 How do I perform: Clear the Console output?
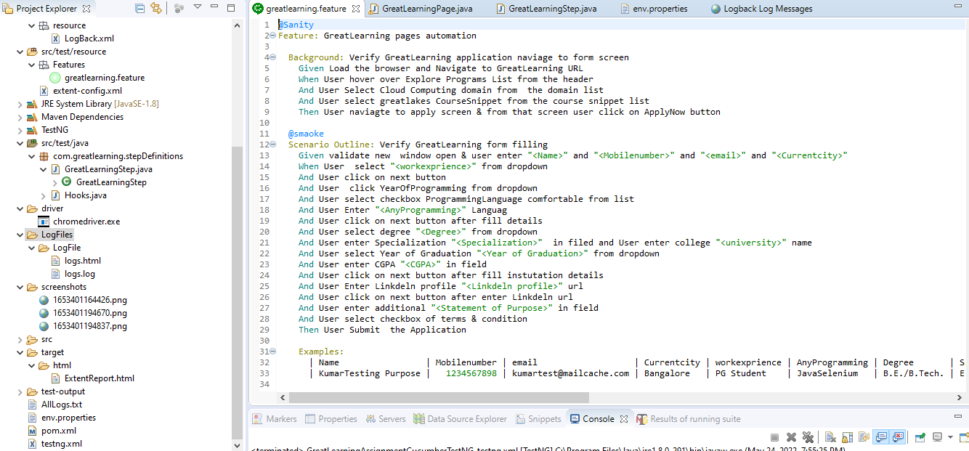pos(830,436)
